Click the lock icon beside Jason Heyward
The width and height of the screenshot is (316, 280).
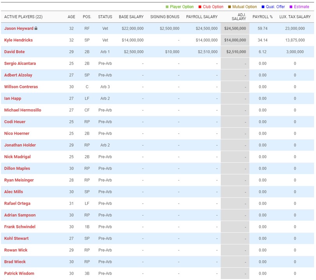click(x=36, y=28)
